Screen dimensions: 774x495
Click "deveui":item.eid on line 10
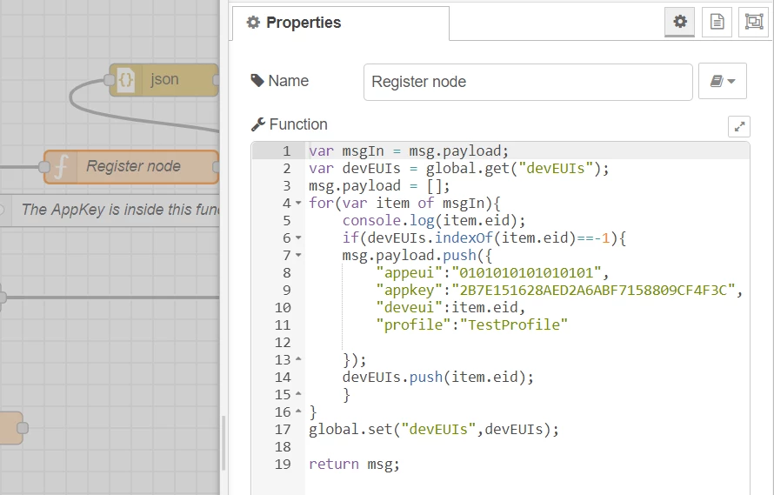pos(450,307)
